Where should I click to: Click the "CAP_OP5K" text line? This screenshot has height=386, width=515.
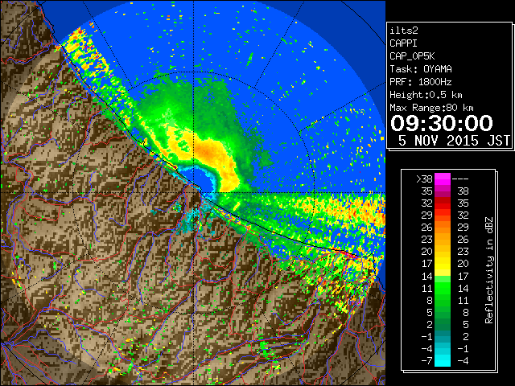click(412, 56)
